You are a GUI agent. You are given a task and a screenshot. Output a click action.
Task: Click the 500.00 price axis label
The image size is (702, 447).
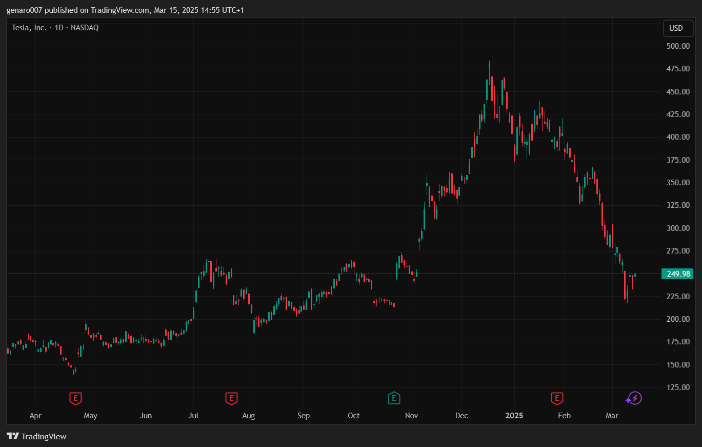pyautogui.click(x=677, y=46)
